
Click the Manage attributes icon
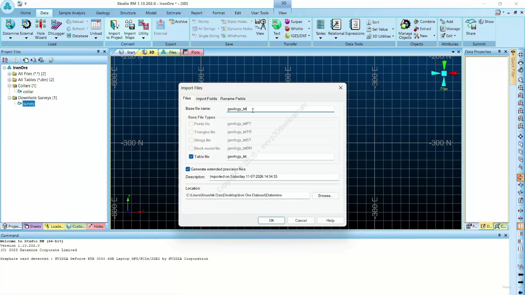[x=450, y=29]
